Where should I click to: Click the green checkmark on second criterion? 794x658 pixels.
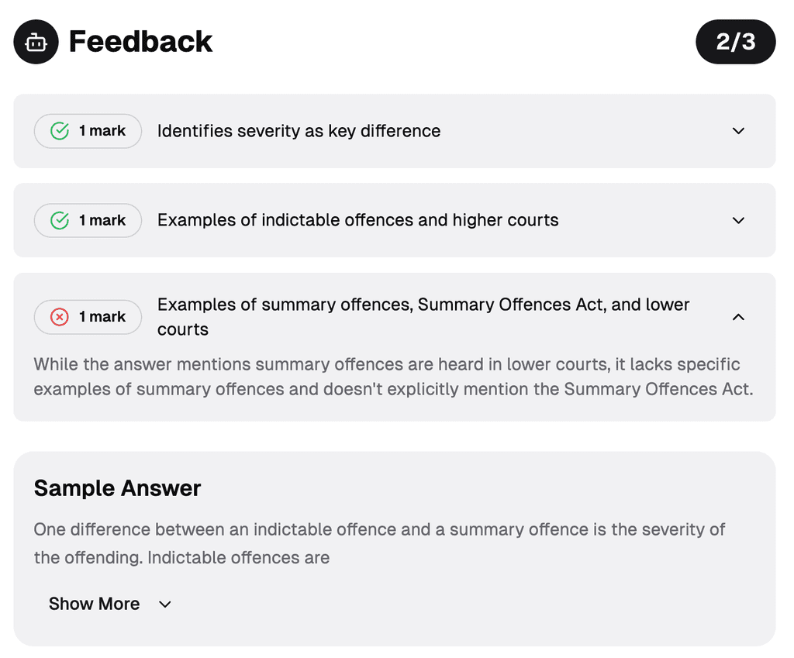point(58,220)
